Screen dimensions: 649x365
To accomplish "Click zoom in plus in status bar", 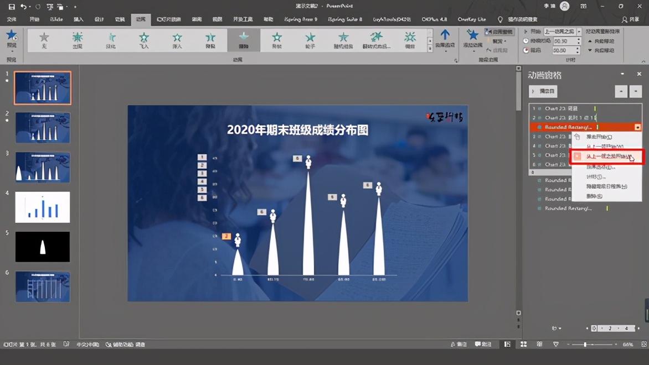I will coord(616,344).
